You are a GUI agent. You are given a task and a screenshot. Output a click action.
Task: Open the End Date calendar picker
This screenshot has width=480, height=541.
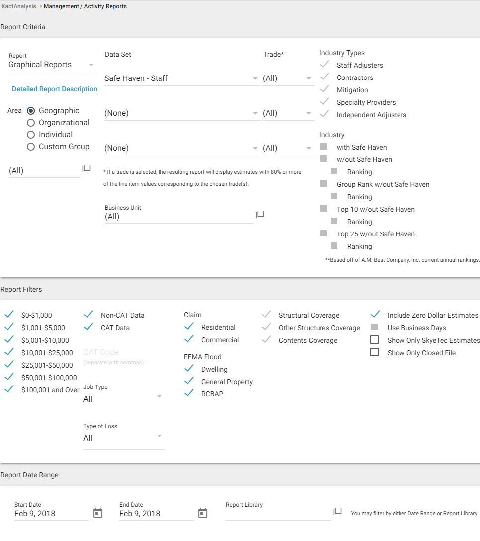tap(203, 513)
